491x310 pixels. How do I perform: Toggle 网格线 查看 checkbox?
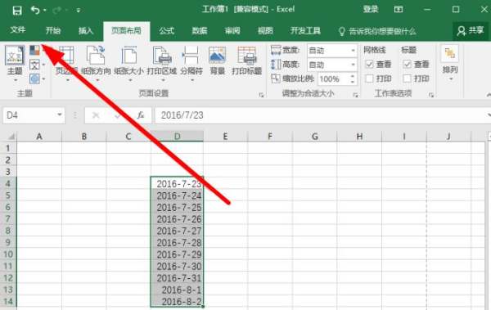[x=370, y=65]
